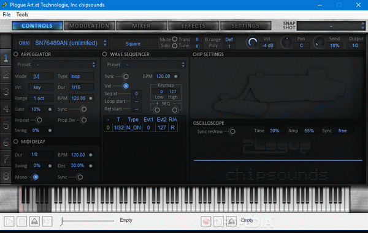Select part slot 4 in sidebar
The height and width of the screenshot is (233, 368).
click(6, 108)
